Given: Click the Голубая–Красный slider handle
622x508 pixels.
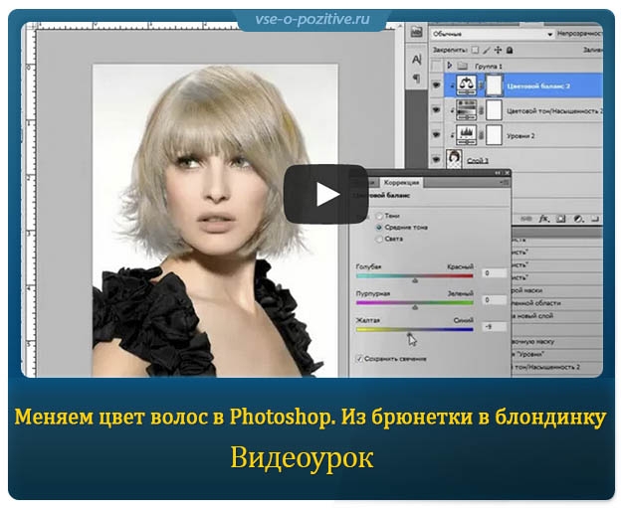Looking at the screenshot, I should click(415, 280).
